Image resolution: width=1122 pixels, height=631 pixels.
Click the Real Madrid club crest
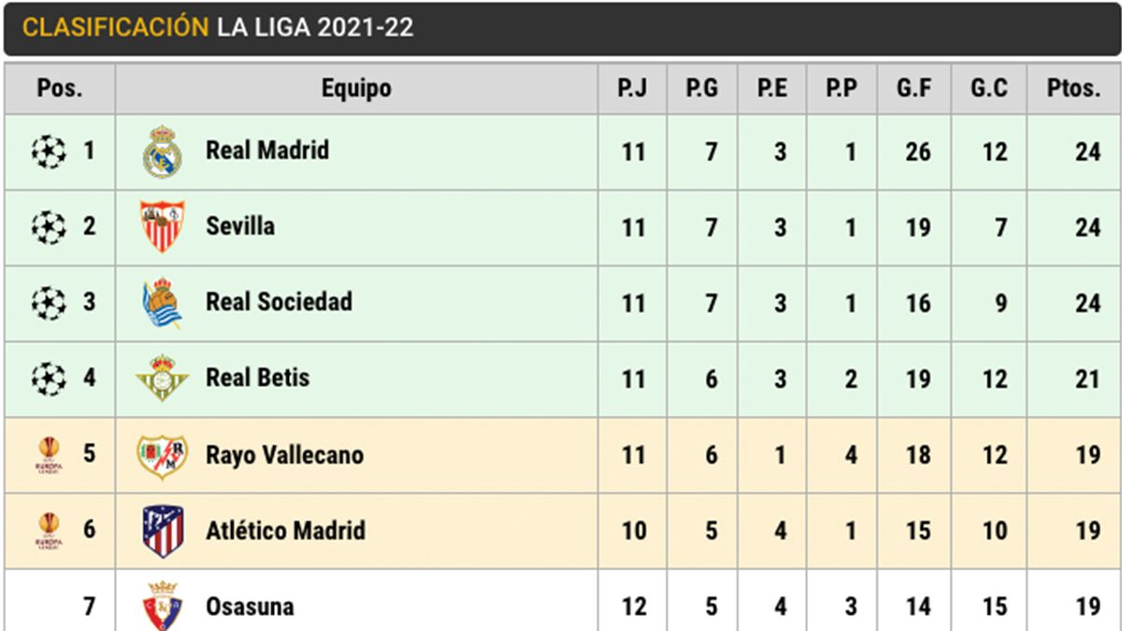[163, 151]
